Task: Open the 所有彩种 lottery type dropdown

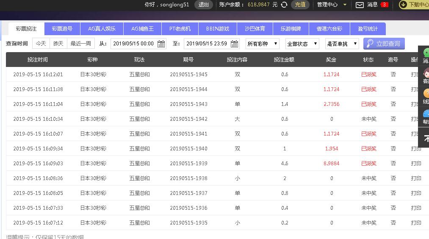Action: coord(262,44)
